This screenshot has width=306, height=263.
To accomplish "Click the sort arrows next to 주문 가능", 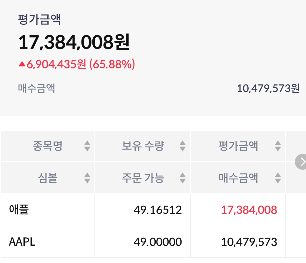I will click(182, 178).
